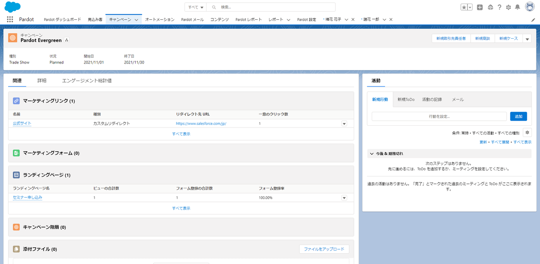
Task: Open the user avatar profile menu
Action: tap(529, 7)
